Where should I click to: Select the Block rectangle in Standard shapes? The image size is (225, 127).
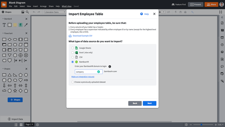click(10, 25)
